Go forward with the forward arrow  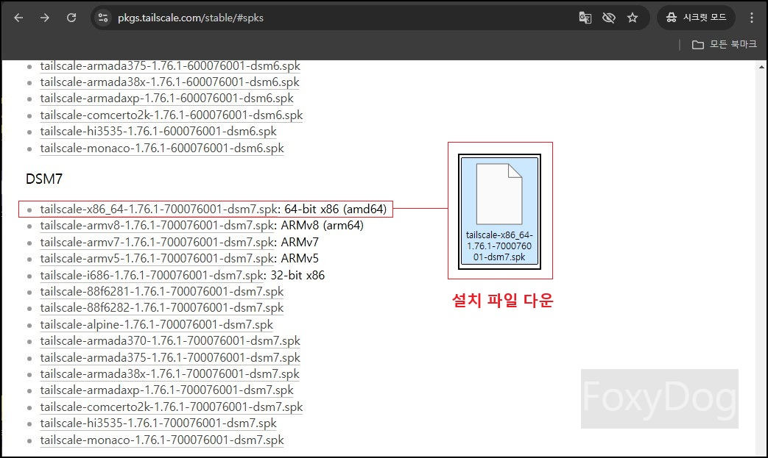click(x=45, y=18)
